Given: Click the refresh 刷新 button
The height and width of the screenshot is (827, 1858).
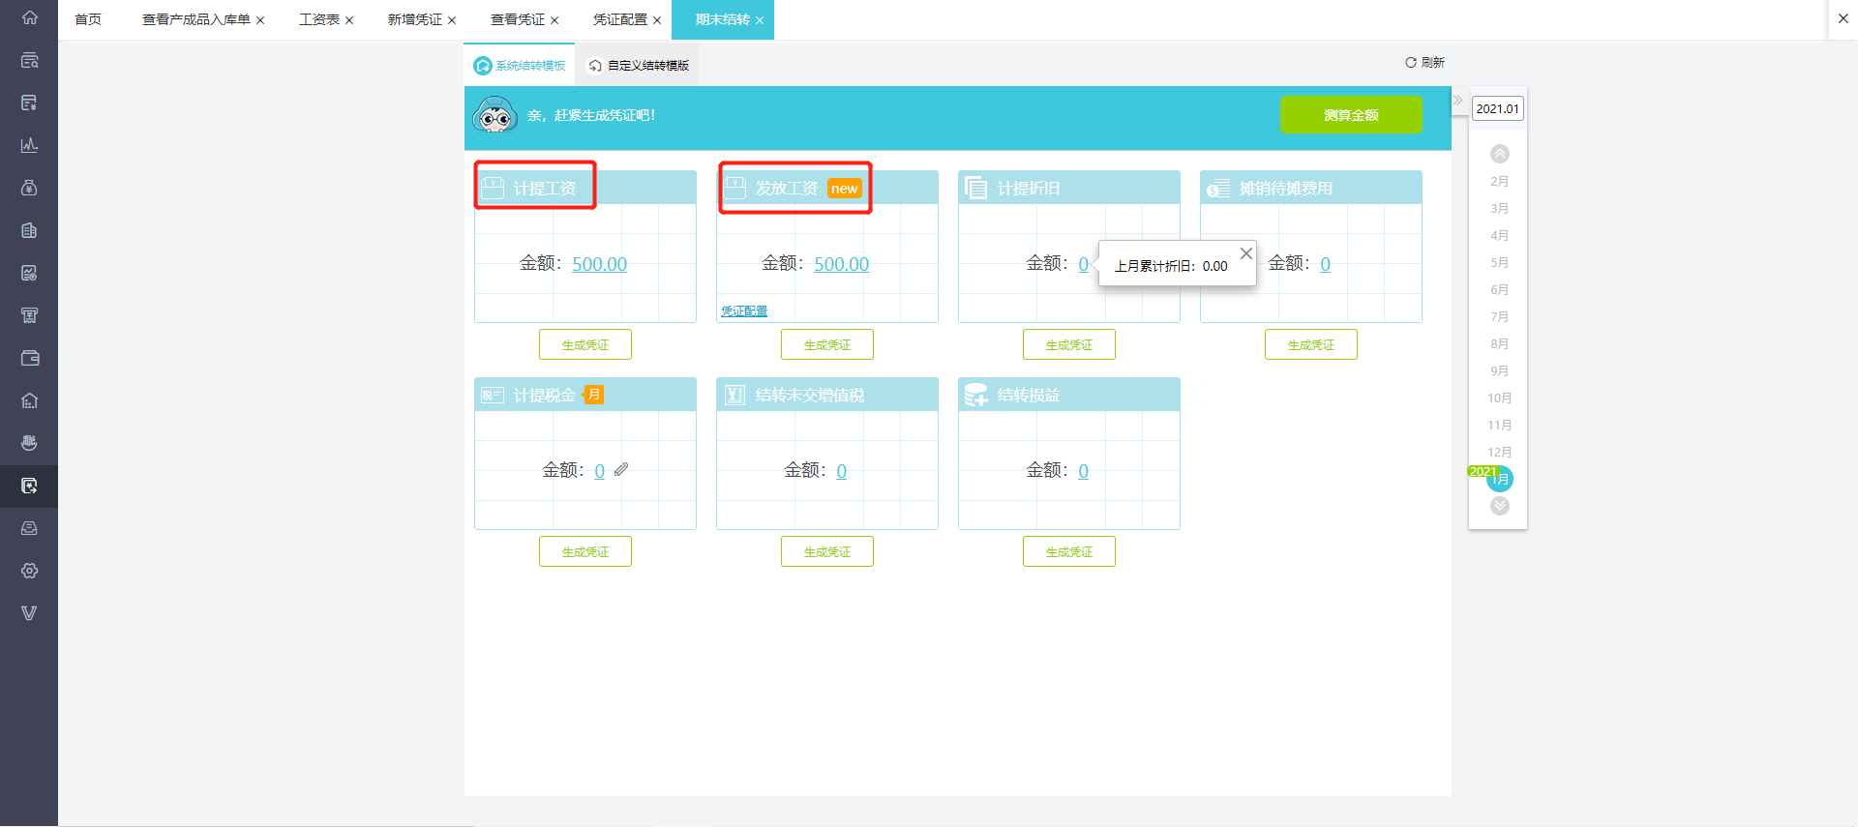Looking at the screenshot, I should point(1424,62).
